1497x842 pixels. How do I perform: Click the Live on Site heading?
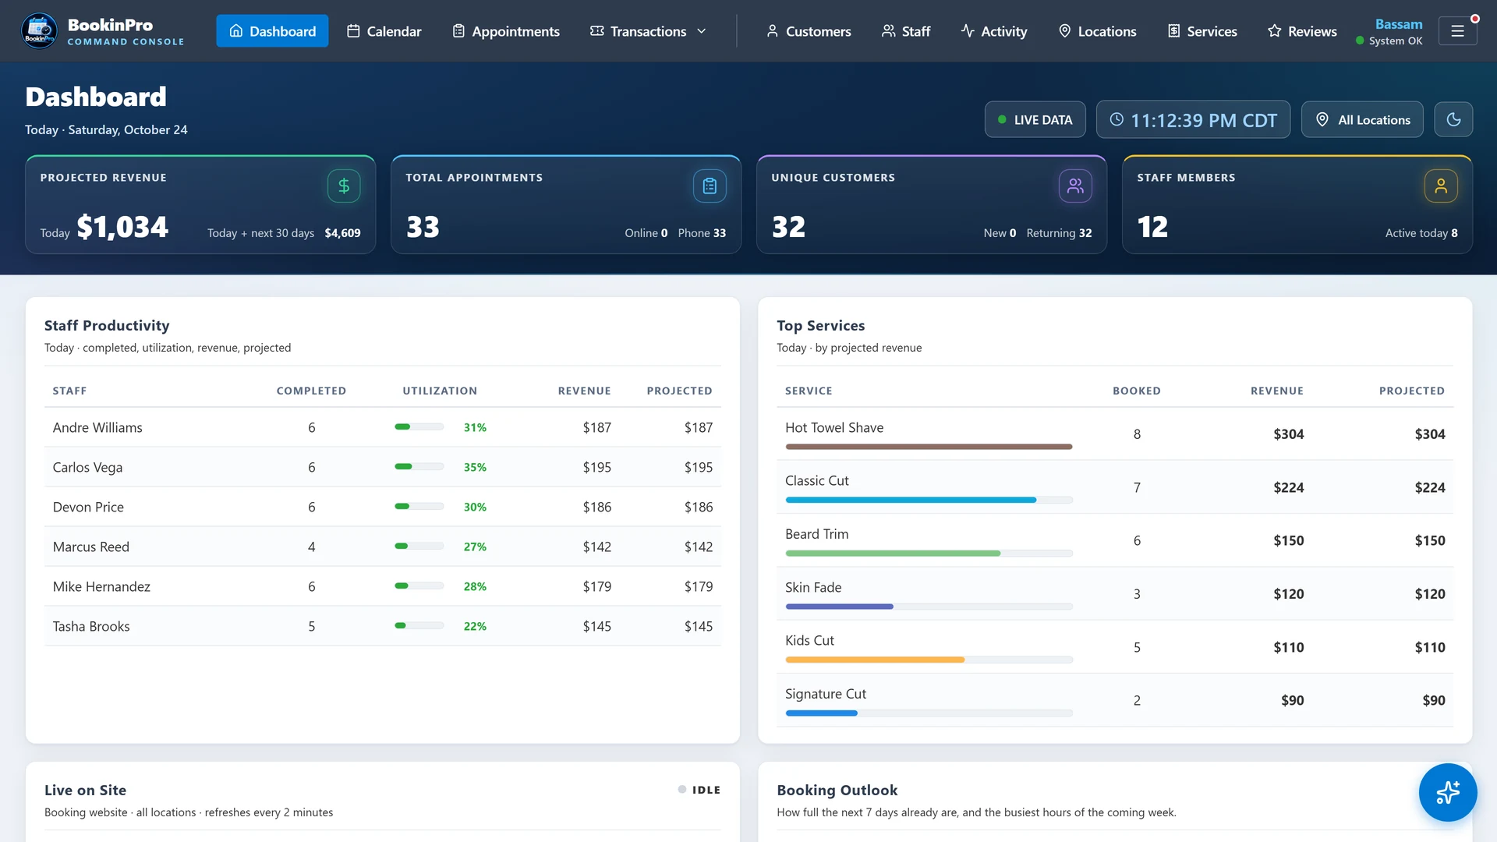(x=85, y=790)
